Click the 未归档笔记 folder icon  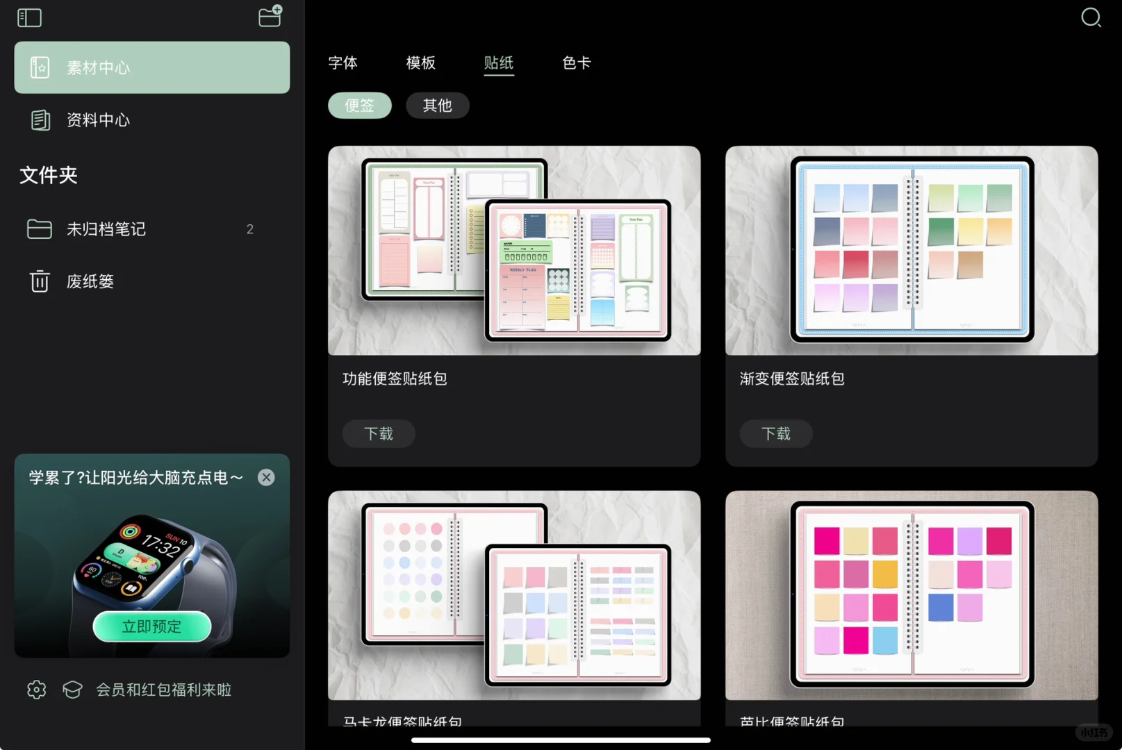pos(40,229)
